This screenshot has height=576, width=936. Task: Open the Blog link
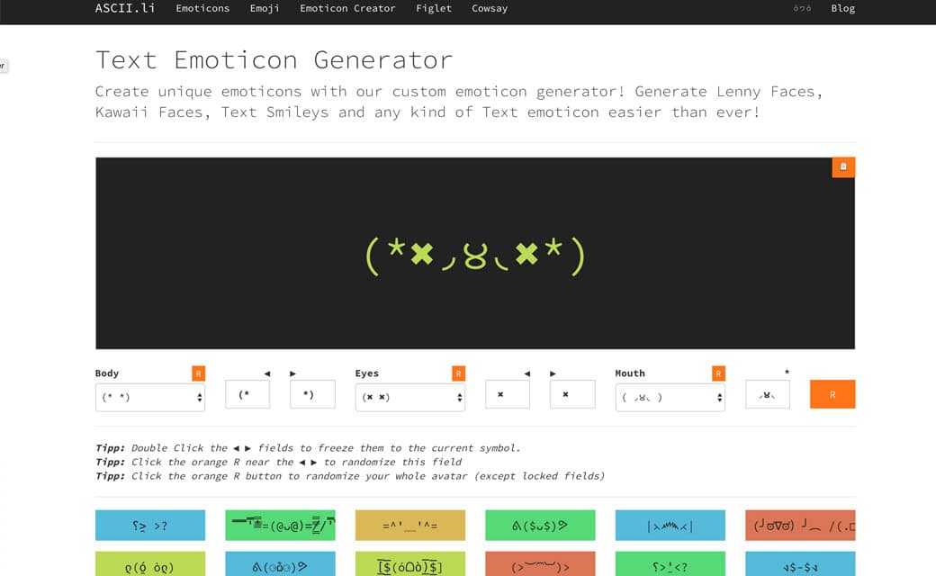[x=843, y=9]
